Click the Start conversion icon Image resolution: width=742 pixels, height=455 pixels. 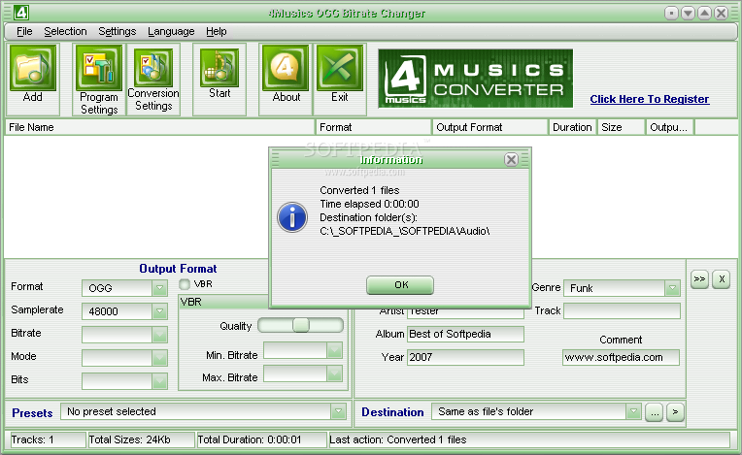[219, 68]
